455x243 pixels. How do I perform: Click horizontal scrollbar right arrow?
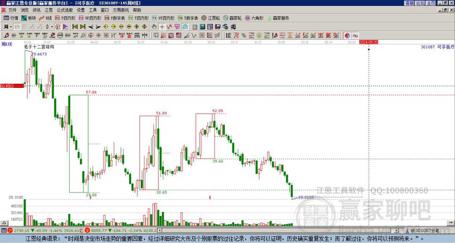(397, 231)
